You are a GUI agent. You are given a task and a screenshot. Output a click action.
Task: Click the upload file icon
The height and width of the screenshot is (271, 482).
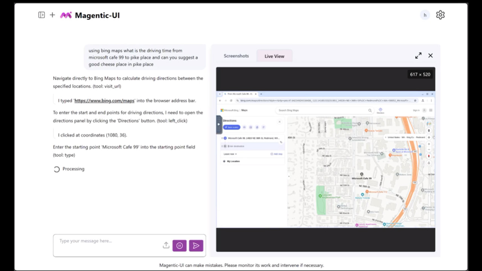[x=166, y=245]
